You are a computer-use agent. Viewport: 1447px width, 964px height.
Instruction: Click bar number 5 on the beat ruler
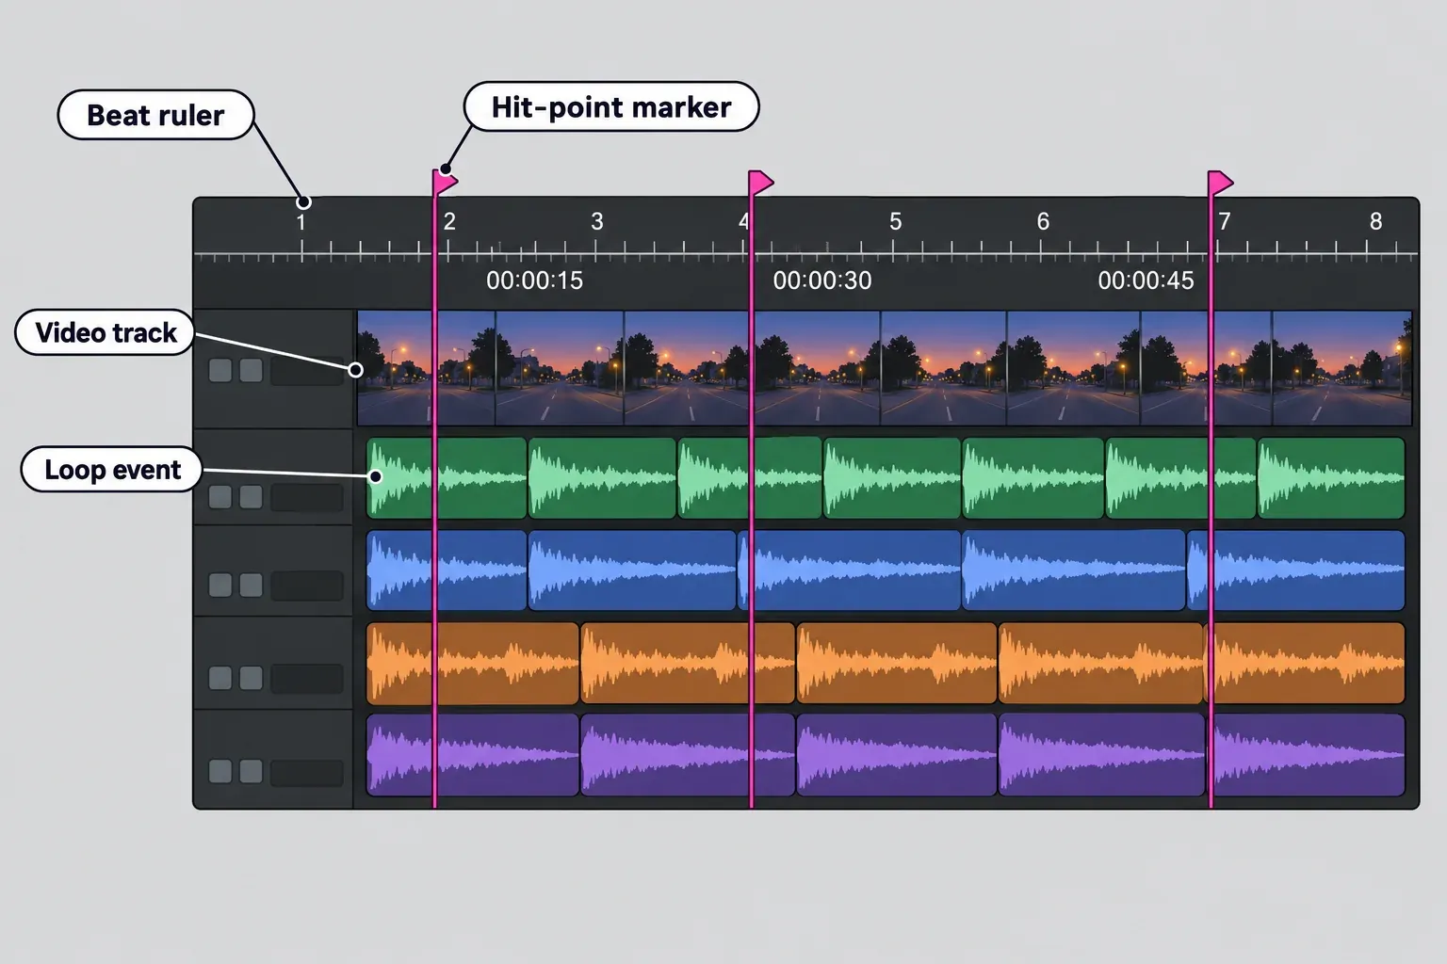click(x=896, y=221)
